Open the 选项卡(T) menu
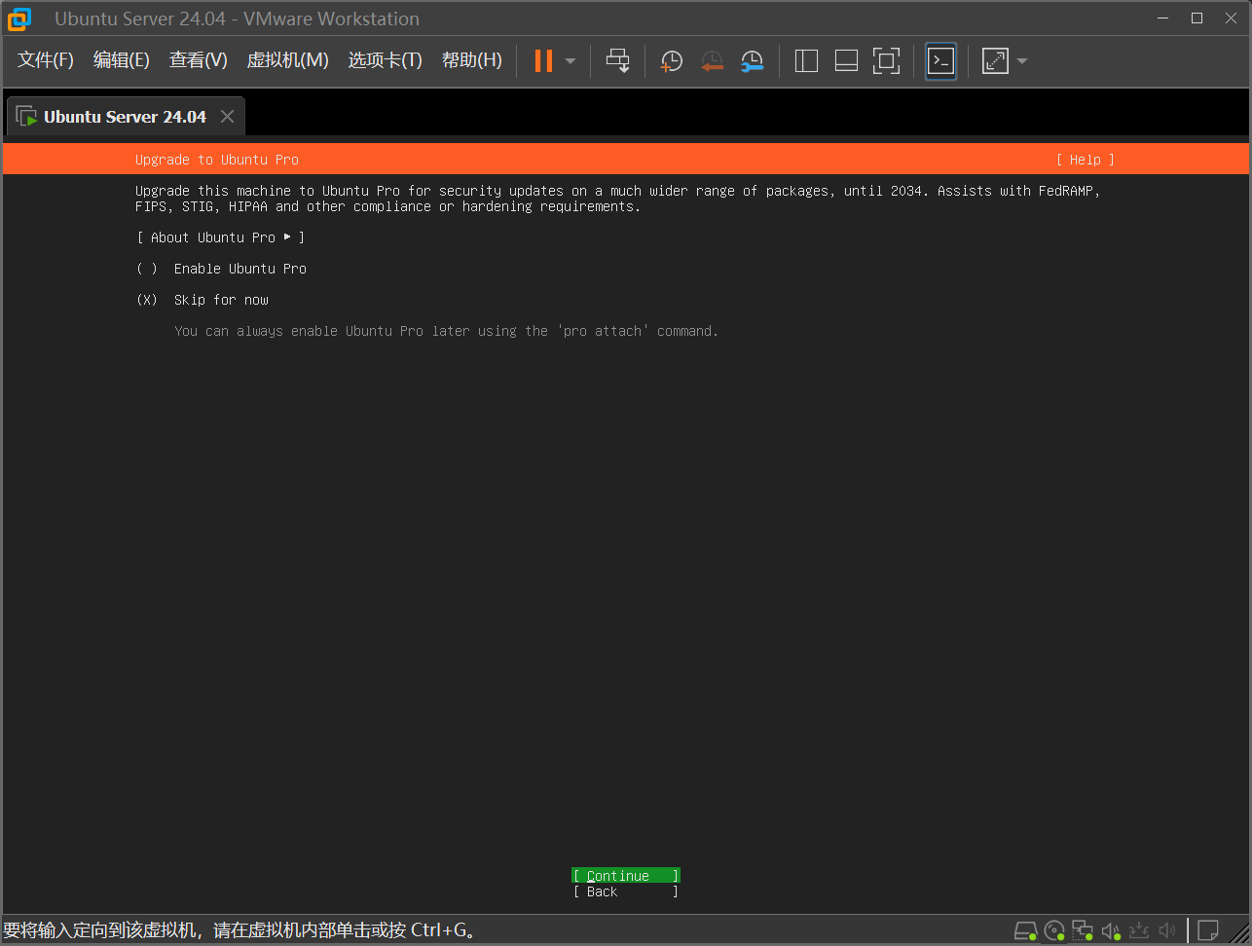 coord(386,60)
